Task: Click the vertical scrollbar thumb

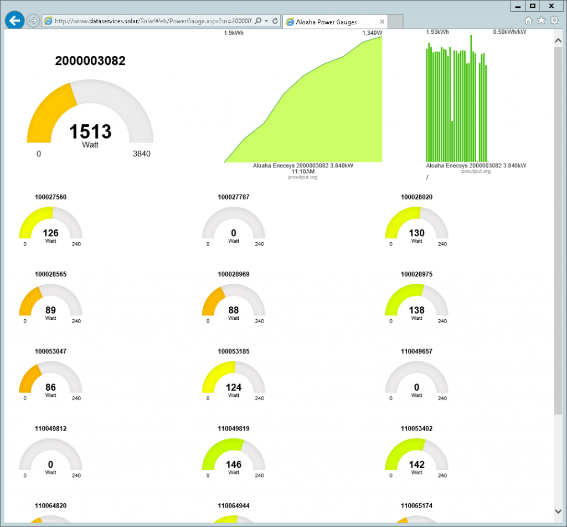Action: (558, 231)
